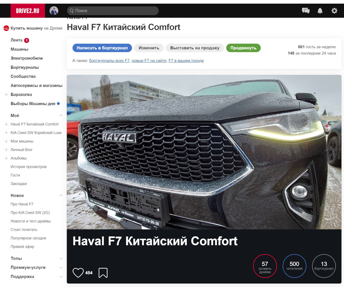Expand the Поддержка section chevron
The image size is (344, 287).
(61, 277)
